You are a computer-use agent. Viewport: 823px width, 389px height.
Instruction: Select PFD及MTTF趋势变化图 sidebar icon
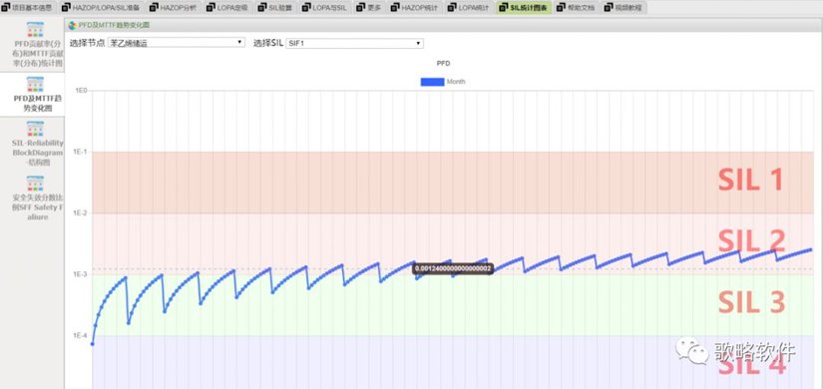[35, 84]
